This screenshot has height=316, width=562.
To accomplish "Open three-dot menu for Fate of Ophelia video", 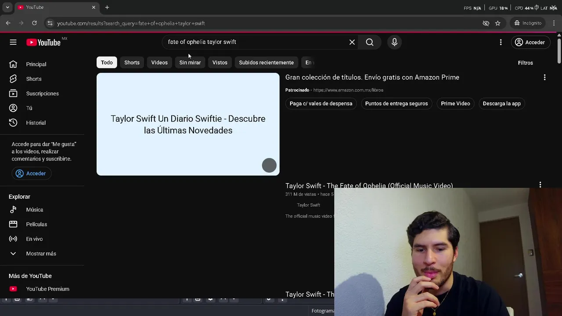I will [540, 185].
